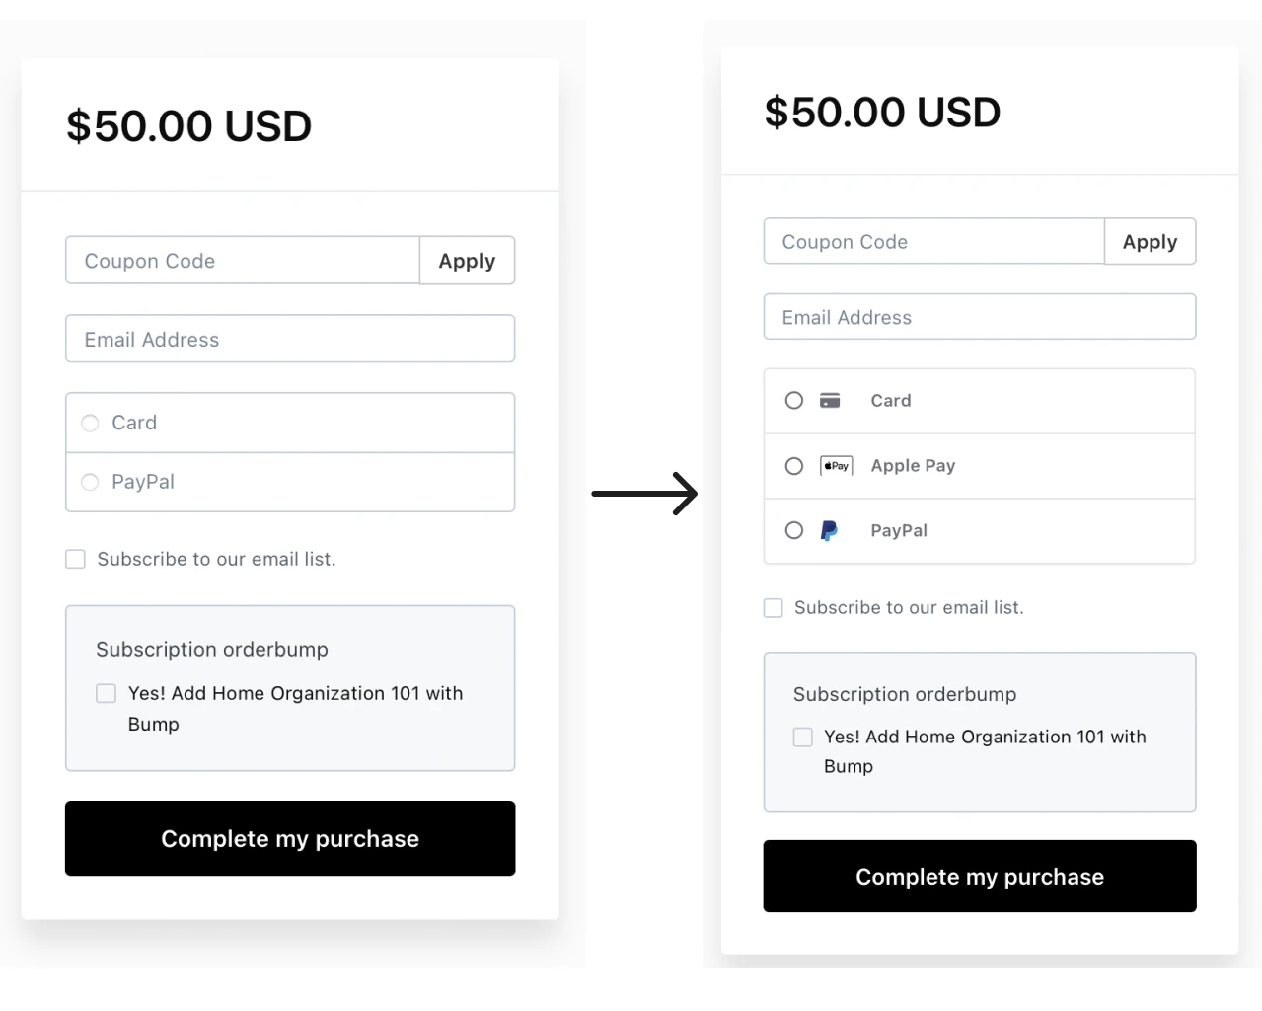Enable Home Organization 101 bump, right form
The width and height of the screenshot is (1262, 1011).
tap(802, 737)
